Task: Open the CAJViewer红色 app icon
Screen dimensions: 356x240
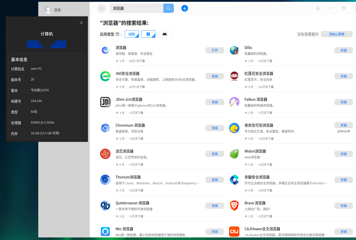Action: 234,231
